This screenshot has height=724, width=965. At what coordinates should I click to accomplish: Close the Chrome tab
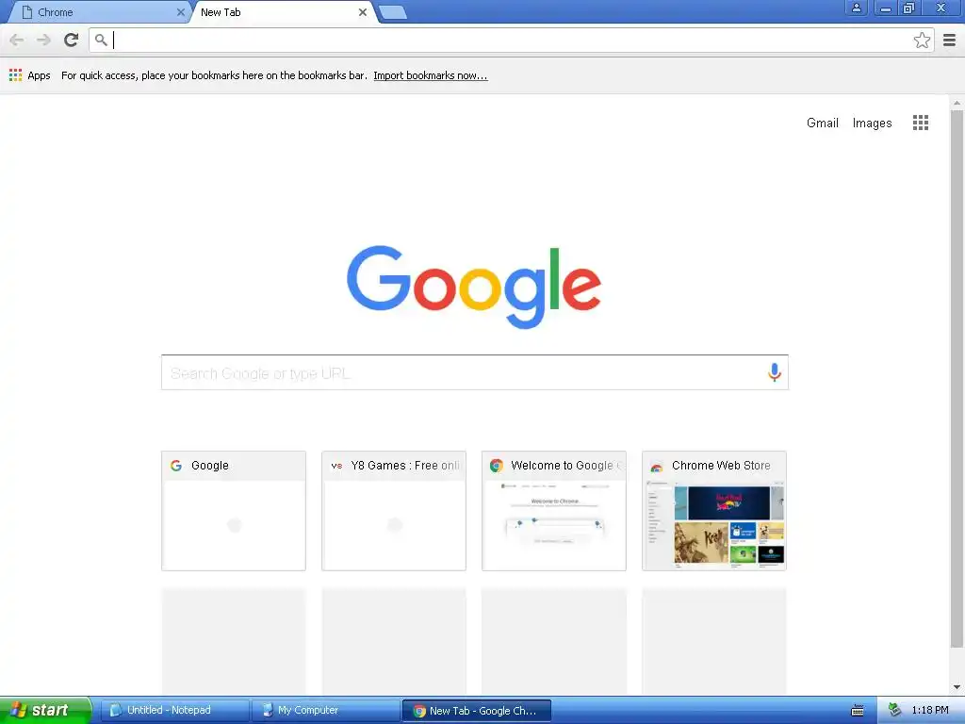pyautogui.click(x=180, y=12)
